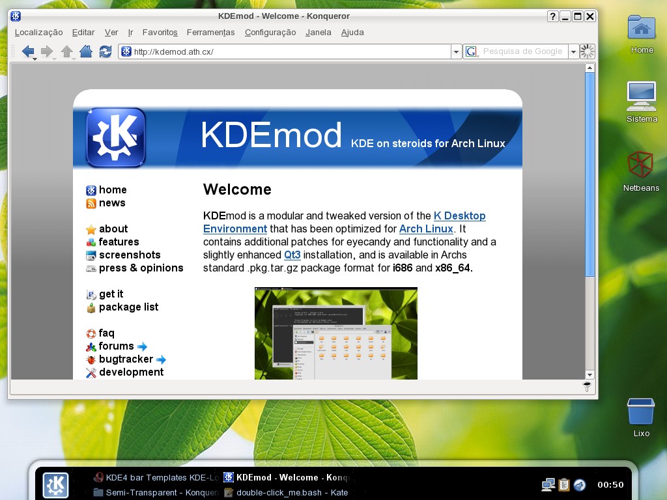Switch to KDE4 bar Templates taskbar entry
The width and height of the screenshot is (667, 500).
[x=156, y=477]
